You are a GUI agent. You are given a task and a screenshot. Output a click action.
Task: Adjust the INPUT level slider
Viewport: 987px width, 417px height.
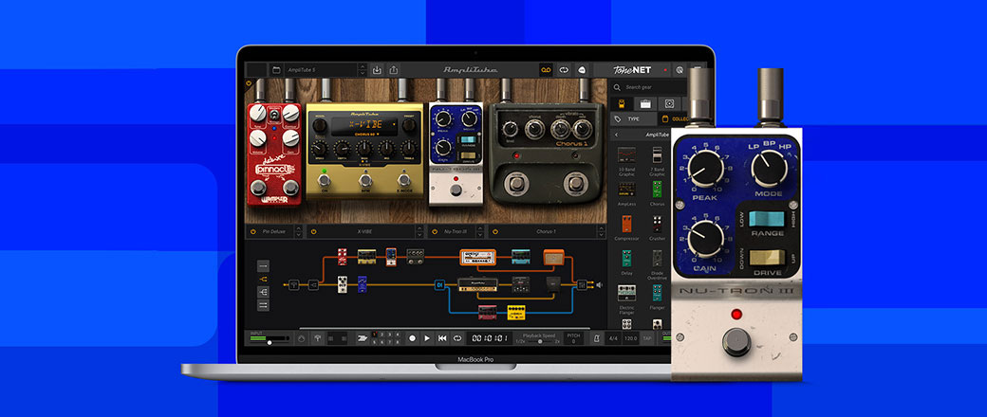click(270, 342)
